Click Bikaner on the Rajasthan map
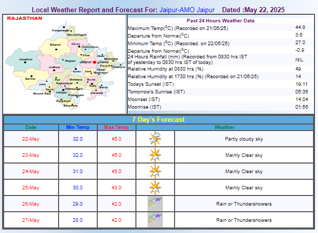Image resolution: width=318 pixels, height=233 pixels. pos(55,45)
